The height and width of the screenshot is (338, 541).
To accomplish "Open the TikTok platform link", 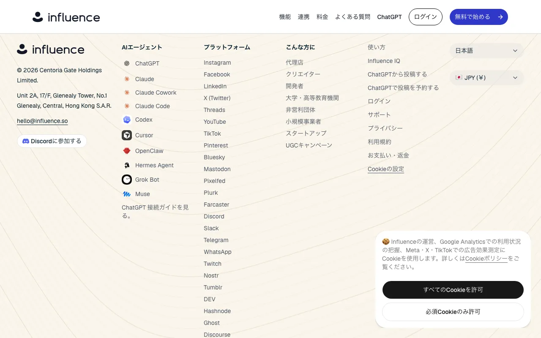I will click(x=212, y=134).
